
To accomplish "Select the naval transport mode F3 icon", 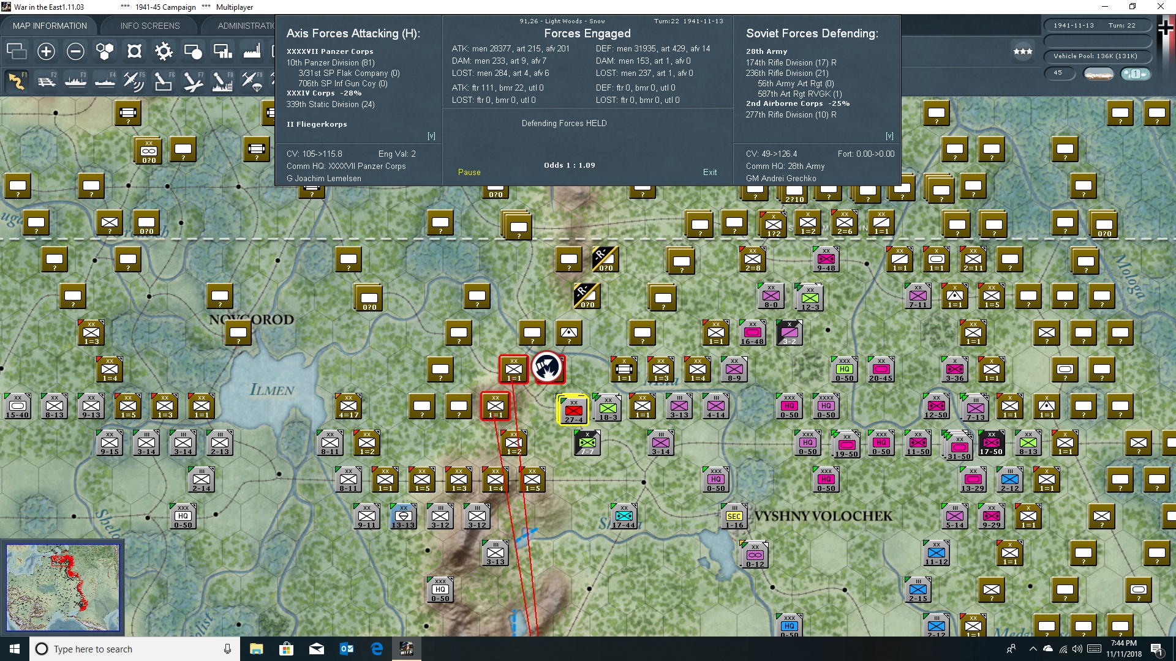I will [x=75, y=81].
